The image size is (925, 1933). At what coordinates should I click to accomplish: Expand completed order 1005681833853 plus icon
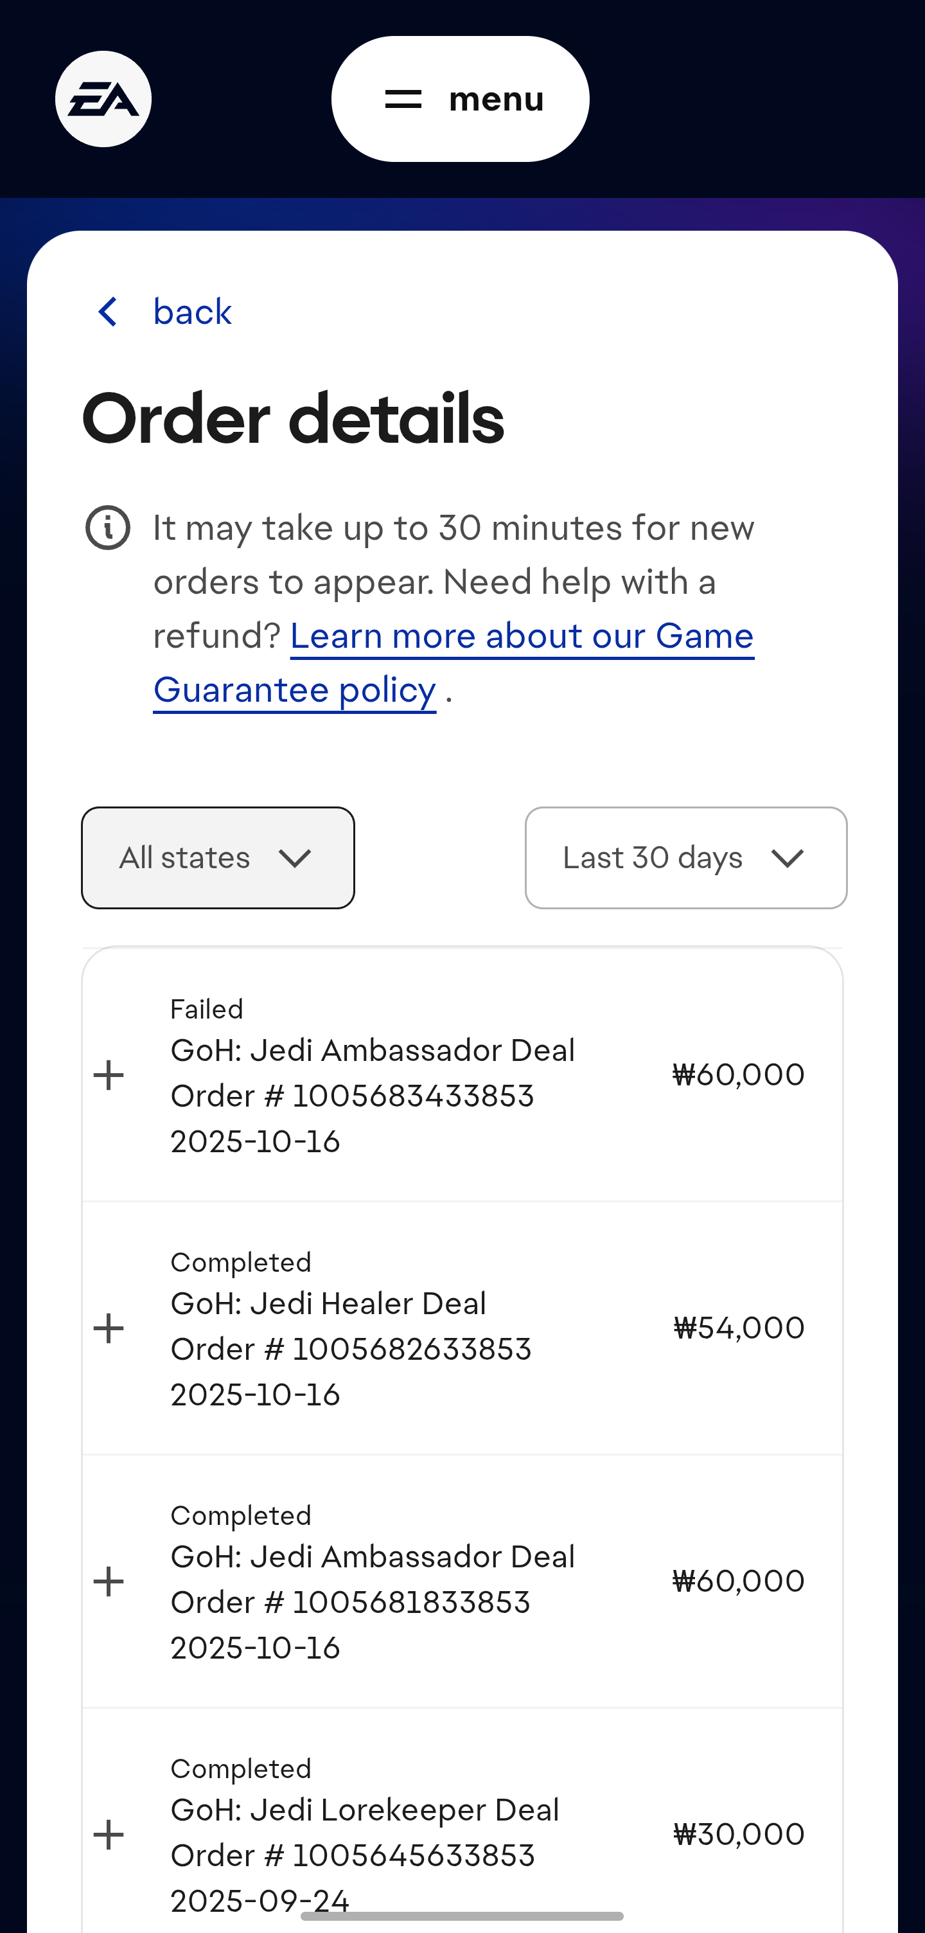coord(109,1581)
